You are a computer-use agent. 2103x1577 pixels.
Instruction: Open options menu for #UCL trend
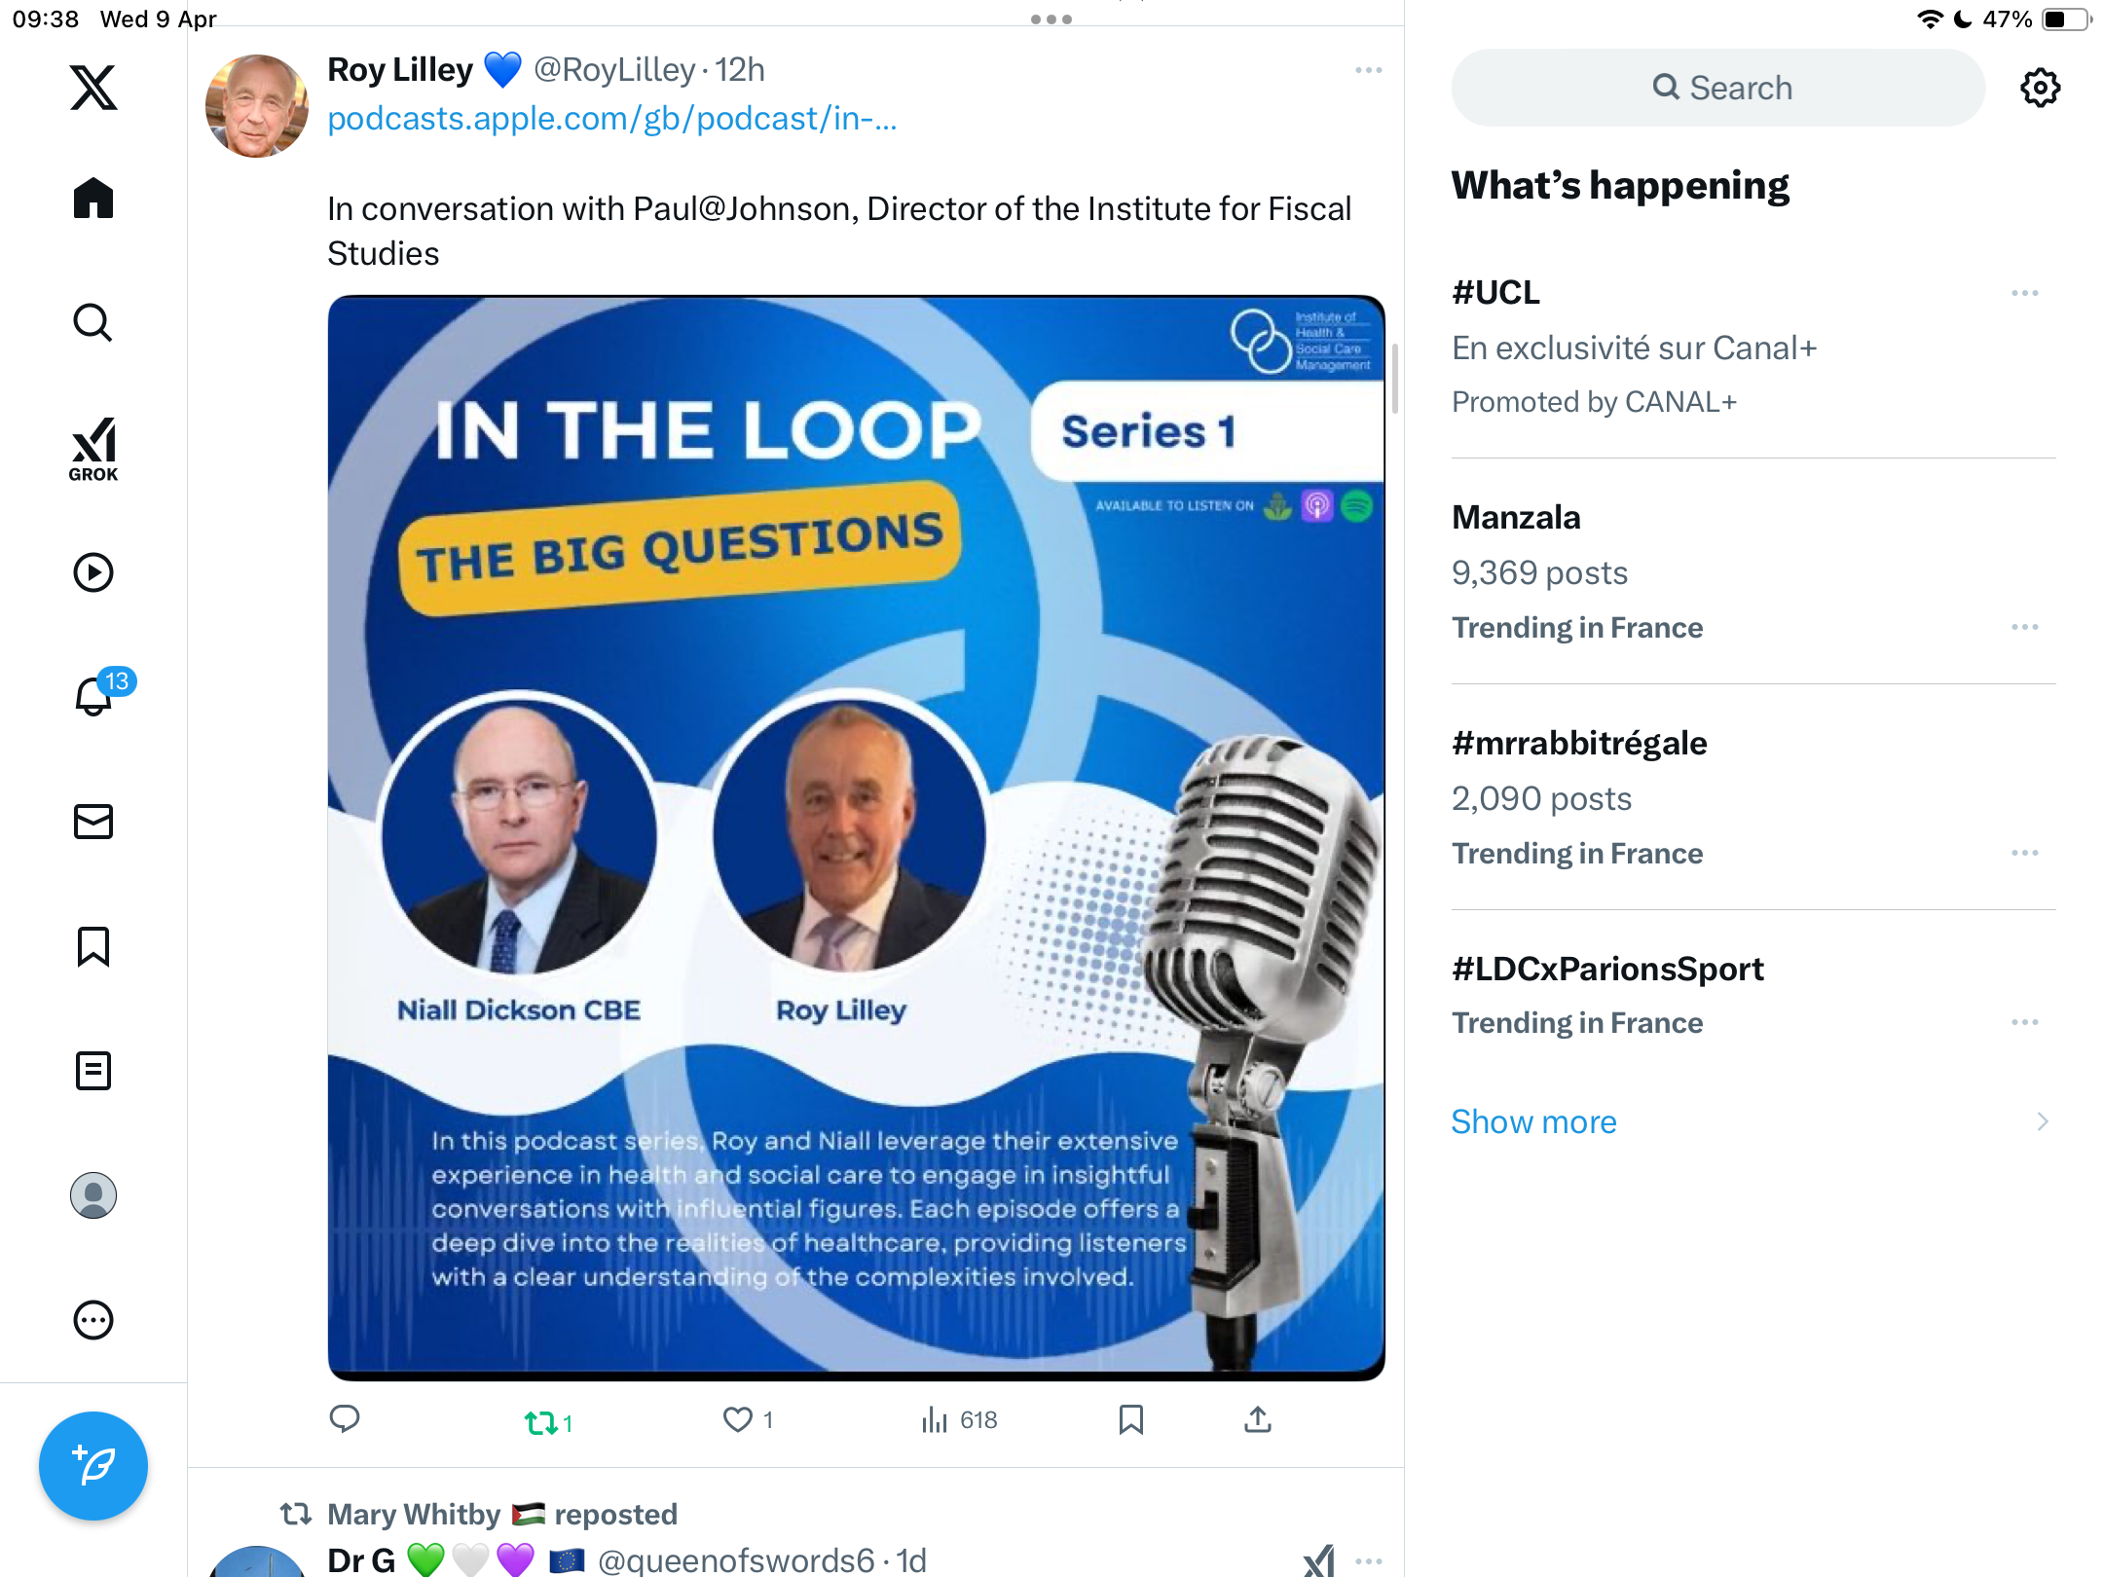[x=2024, y=293]
